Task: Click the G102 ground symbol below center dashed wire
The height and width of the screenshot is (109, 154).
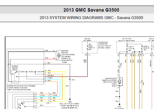Action: (x=70, y=99)
